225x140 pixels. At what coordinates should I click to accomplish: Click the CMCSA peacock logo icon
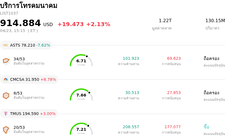6,79
